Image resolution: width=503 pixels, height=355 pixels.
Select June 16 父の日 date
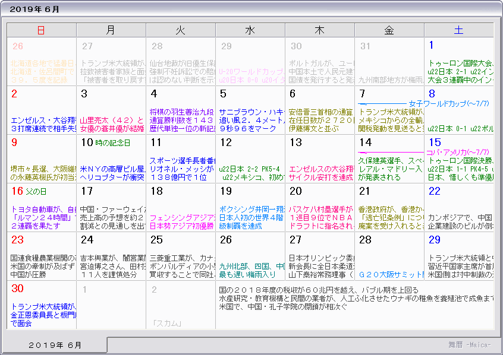coord(29,191)
